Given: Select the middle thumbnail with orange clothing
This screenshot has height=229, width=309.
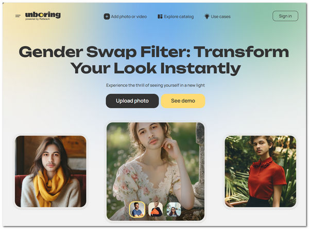Looking at the screenshot, I should click(x=156, y=209).
